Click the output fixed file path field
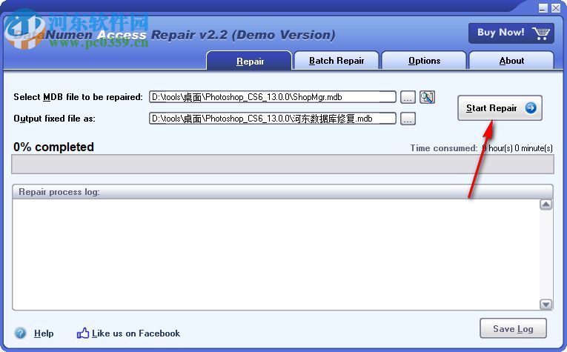 click(272, 118)
